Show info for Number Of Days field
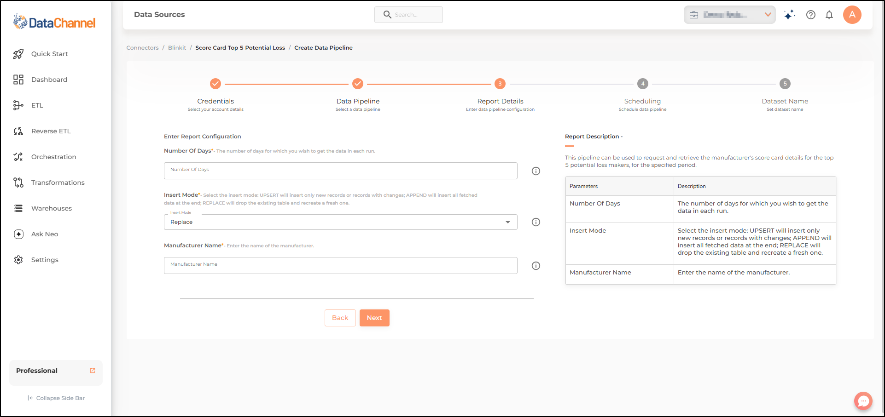This screenshot has height=417, width=885. tap(536, 171)
